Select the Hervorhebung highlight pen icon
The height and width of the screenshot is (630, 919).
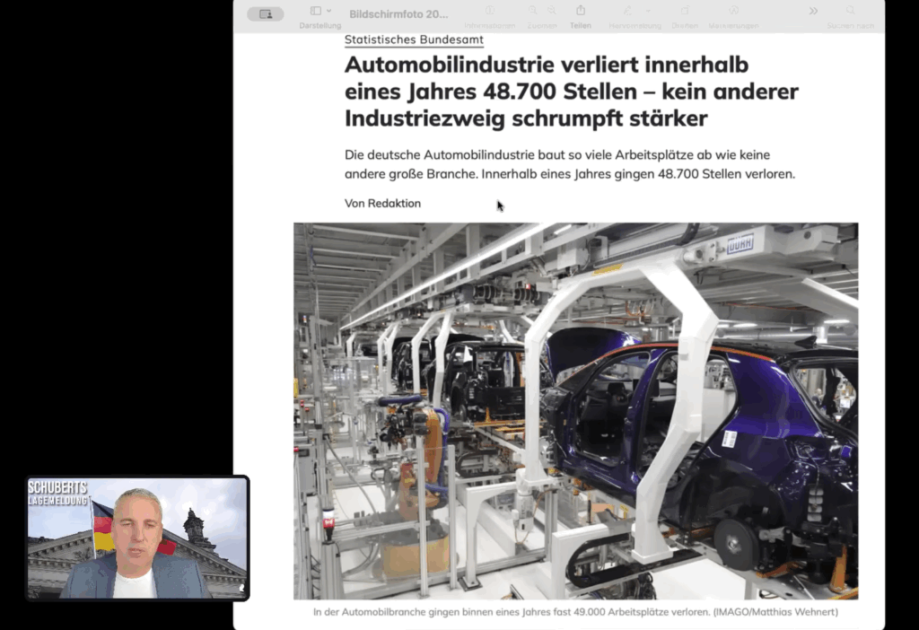coord(627,11)
